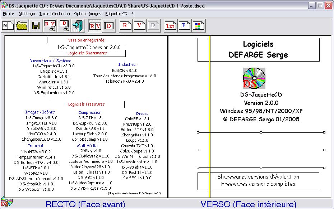Open the Fichier menu
This screenshot has width=334, height=209.
point(8,14)
